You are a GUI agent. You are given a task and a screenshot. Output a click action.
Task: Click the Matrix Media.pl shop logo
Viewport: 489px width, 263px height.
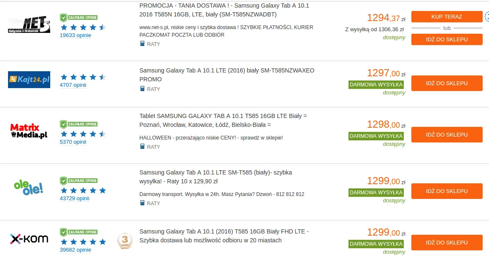(x=29, y=131)
